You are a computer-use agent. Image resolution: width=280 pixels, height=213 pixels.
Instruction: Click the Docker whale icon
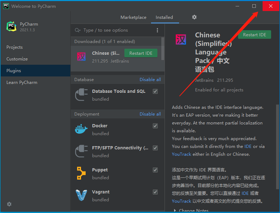point(81,129)
